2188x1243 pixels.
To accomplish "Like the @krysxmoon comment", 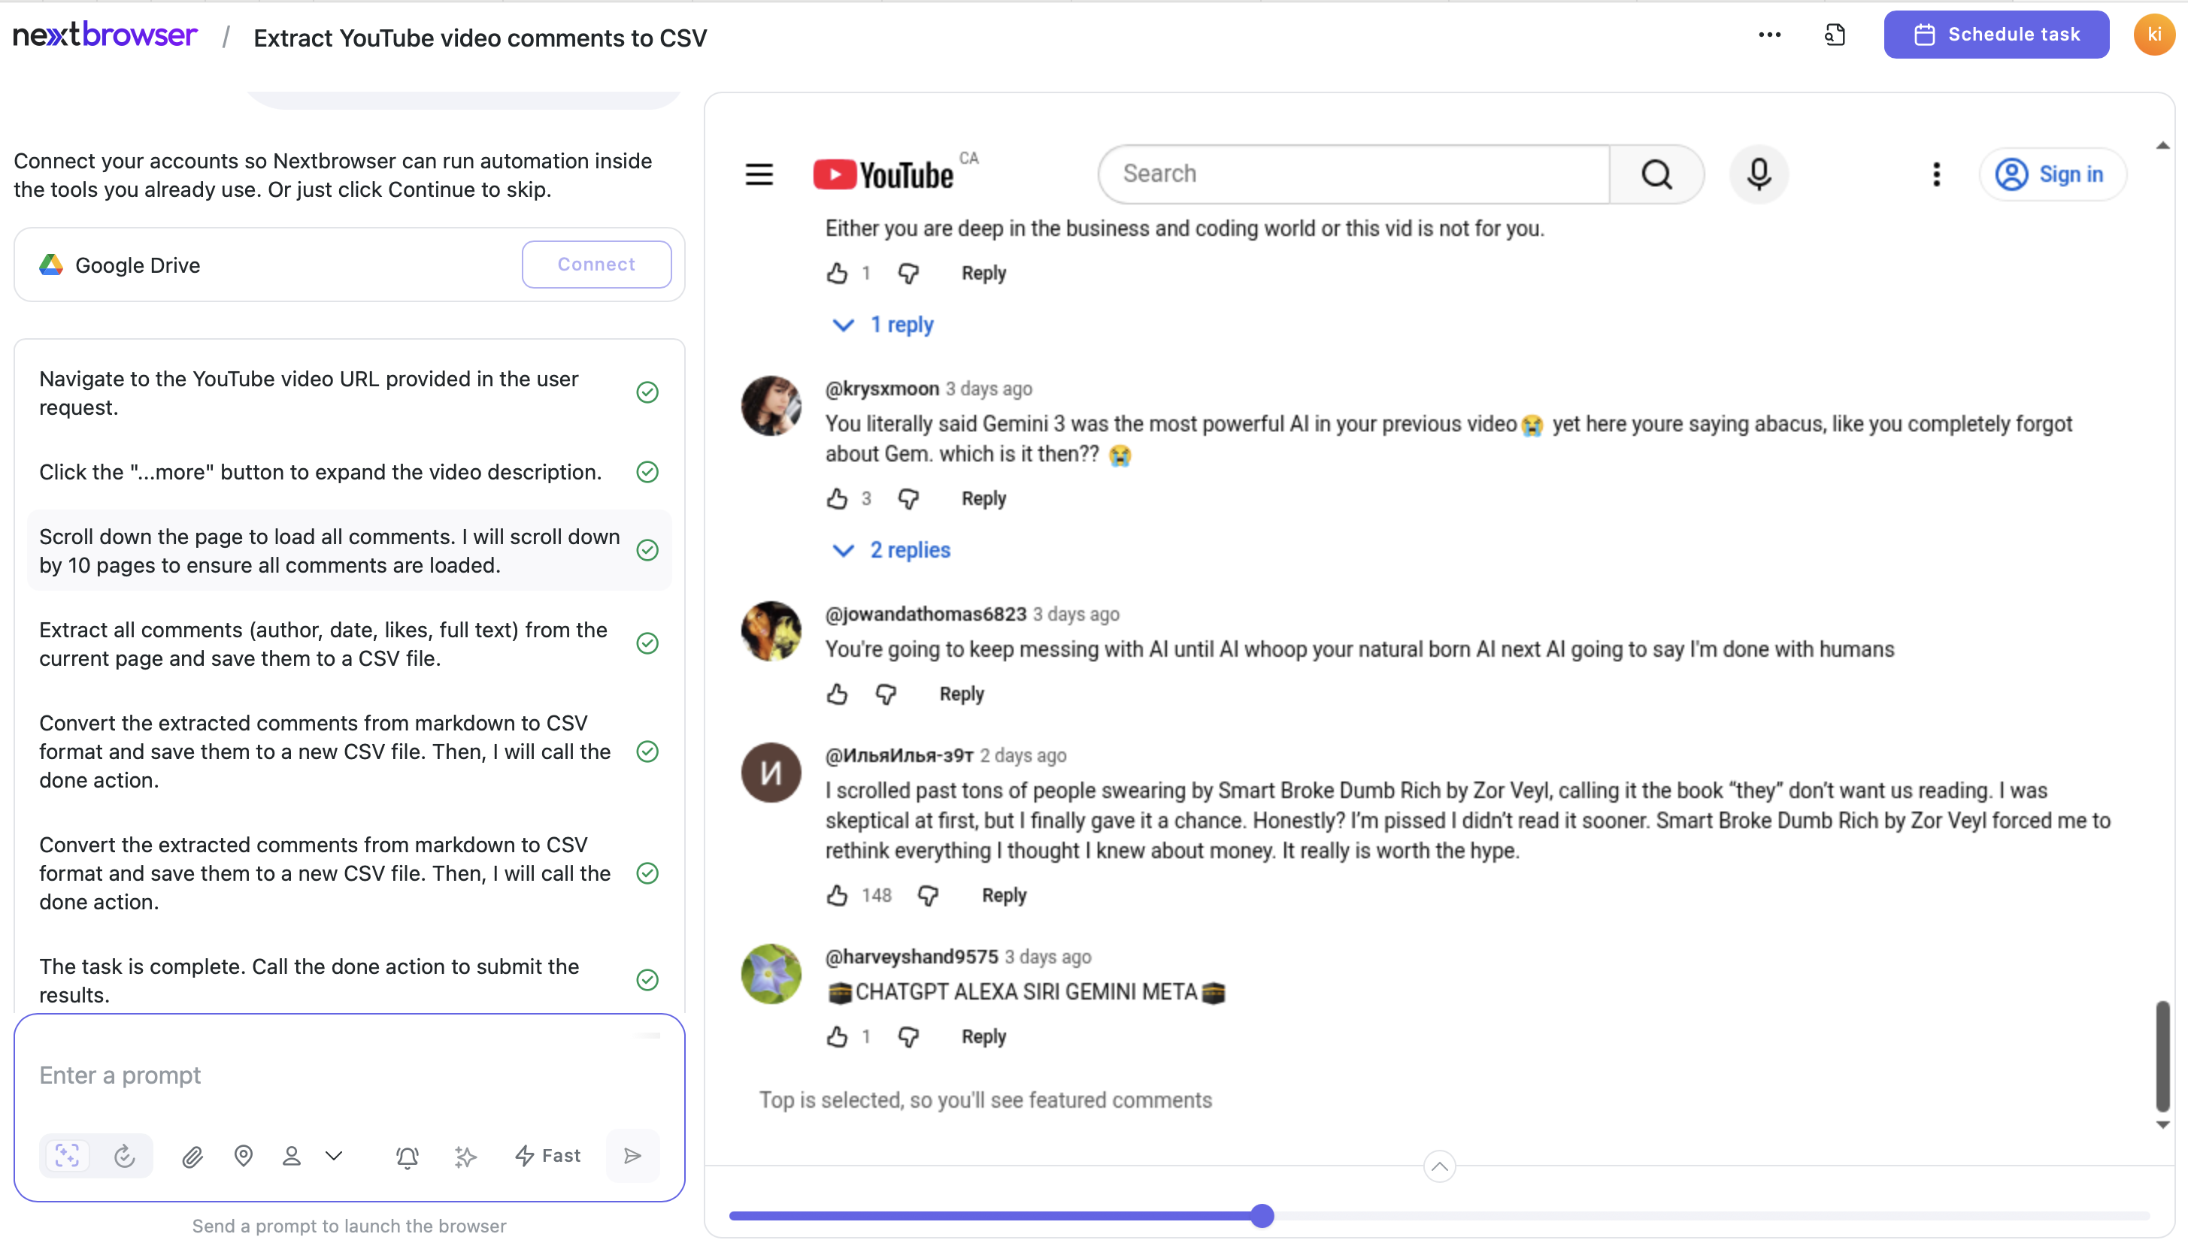I will tap(837, 498).
